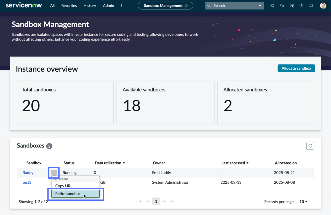Open the Help question mark icon
The image size is (331, 215).
pyautogui.click(x=301, y=6)
